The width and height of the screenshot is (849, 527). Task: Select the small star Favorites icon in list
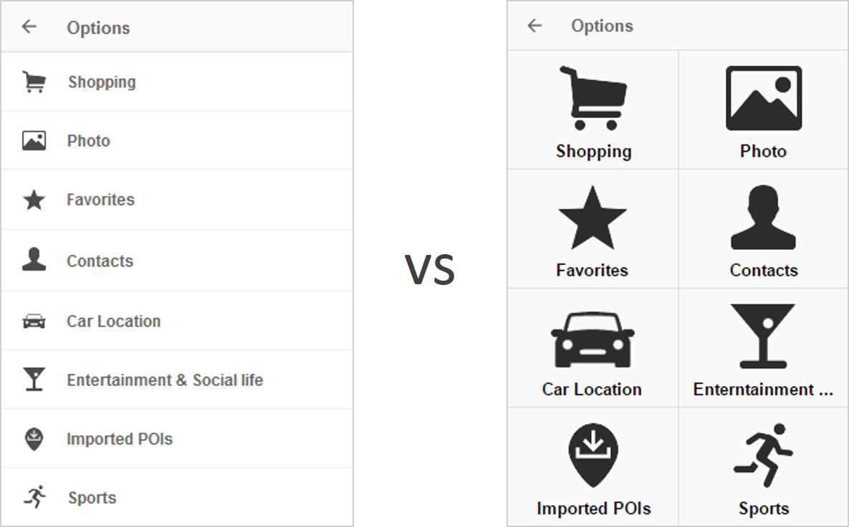pyautogui.click(x=34, y=200)
